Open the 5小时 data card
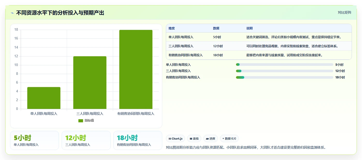Image resolution: width=362 pixels, height=160 pixels. tap(35, 140)
